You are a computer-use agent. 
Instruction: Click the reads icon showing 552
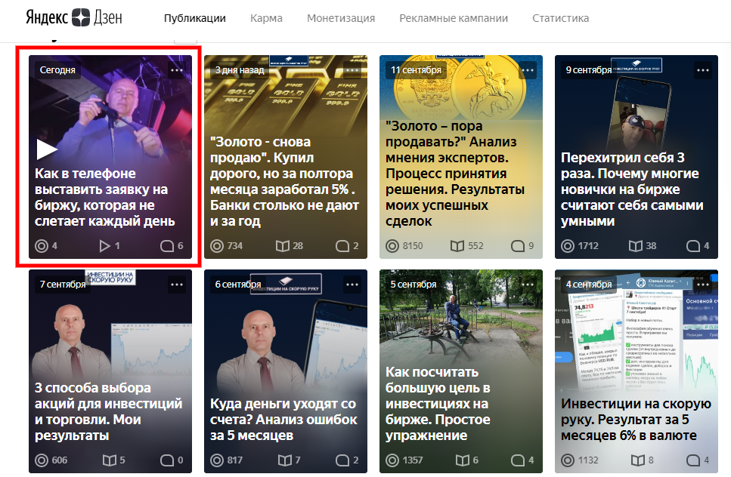point(457,246)
